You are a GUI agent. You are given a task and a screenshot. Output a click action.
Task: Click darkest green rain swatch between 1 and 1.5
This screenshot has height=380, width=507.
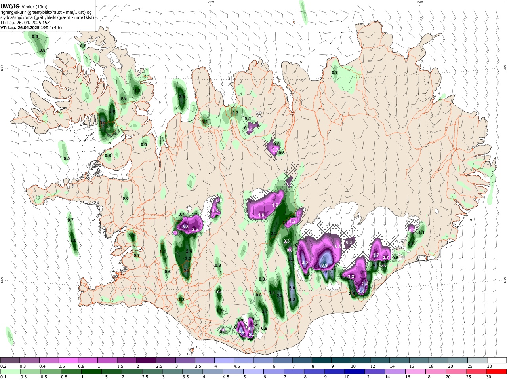point(91,371)
